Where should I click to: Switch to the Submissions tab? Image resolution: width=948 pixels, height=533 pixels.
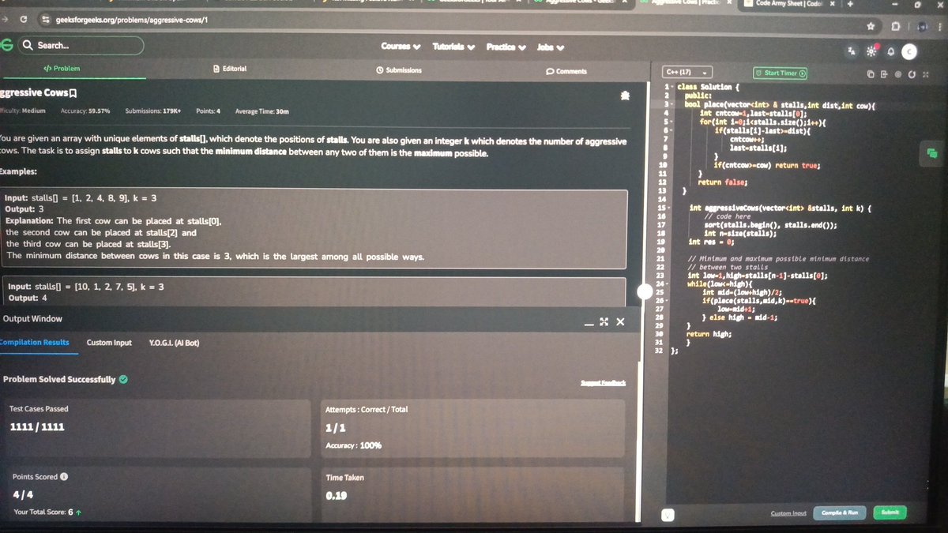399,70
